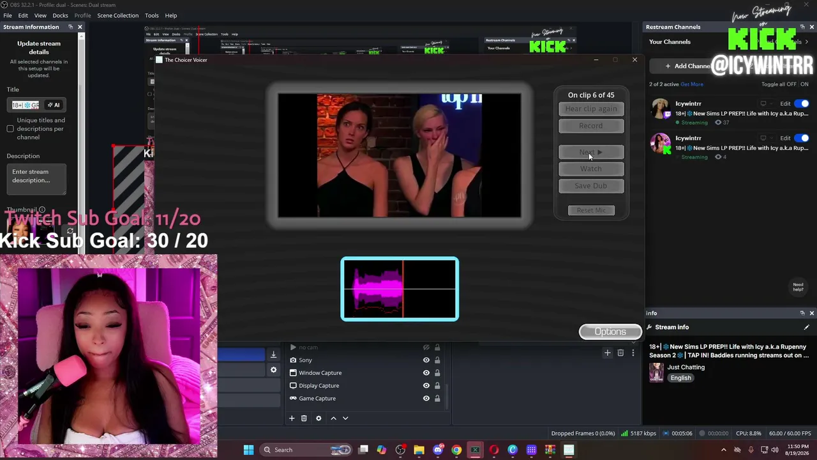817x460 pixels.
Task: Open the Profile menu
Action: point(82,15)
